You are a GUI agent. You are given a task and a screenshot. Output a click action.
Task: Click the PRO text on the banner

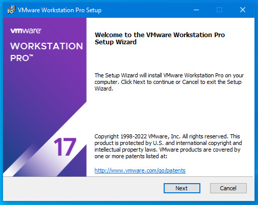19,58
